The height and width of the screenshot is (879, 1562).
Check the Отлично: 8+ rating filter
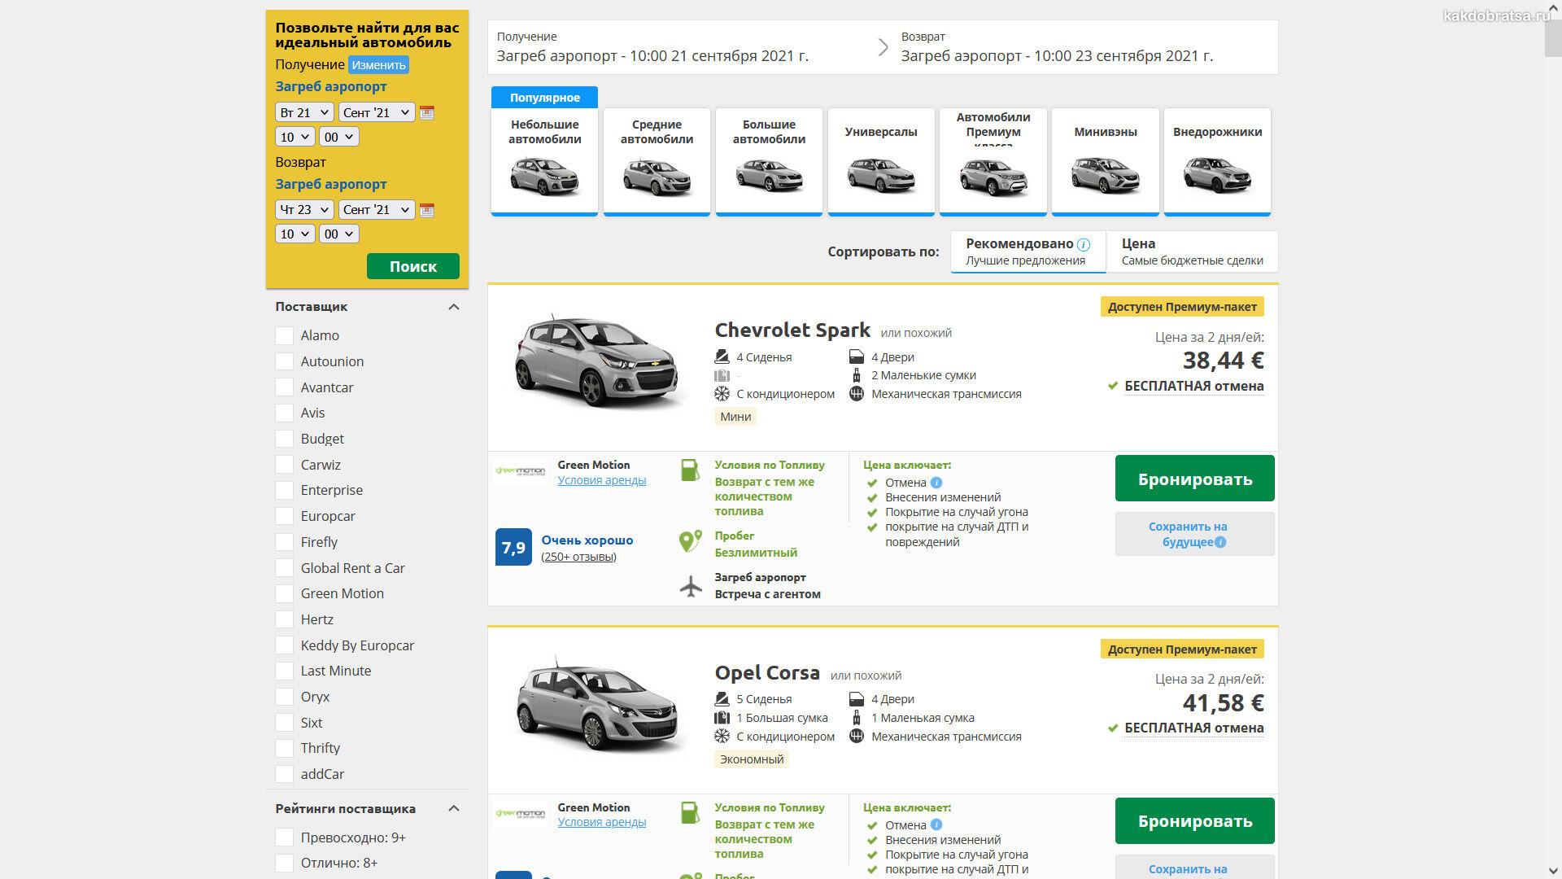(284, 863)
